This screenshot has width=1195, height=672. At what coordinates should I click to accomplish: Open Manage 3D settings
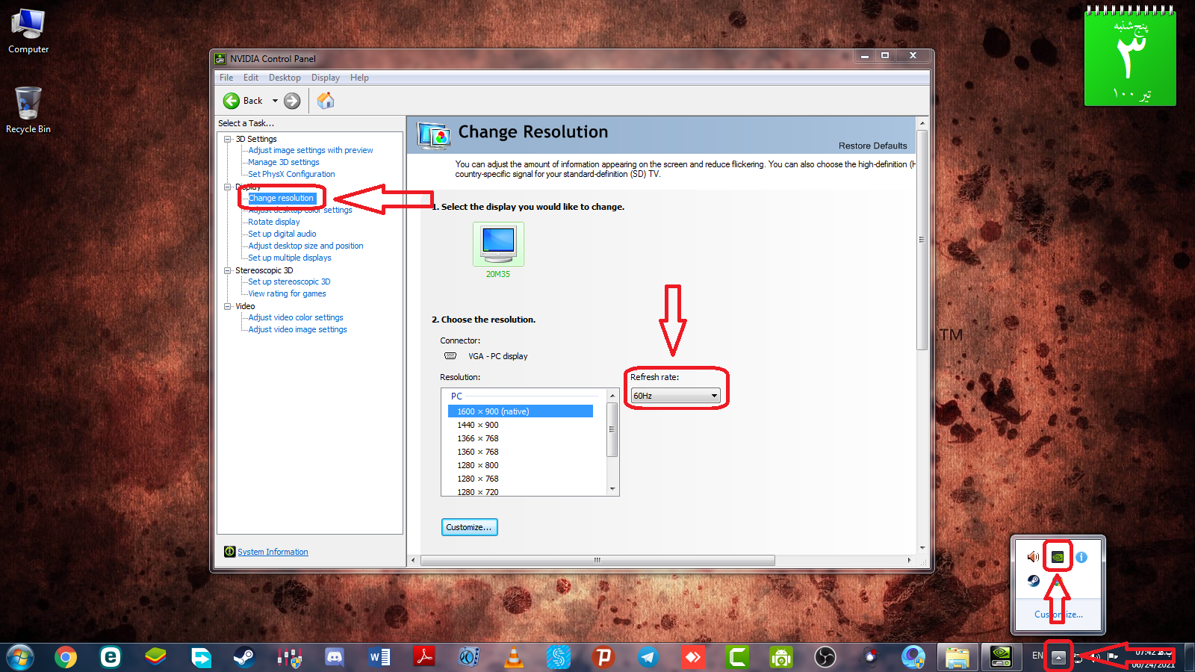(x=284, y=162)
